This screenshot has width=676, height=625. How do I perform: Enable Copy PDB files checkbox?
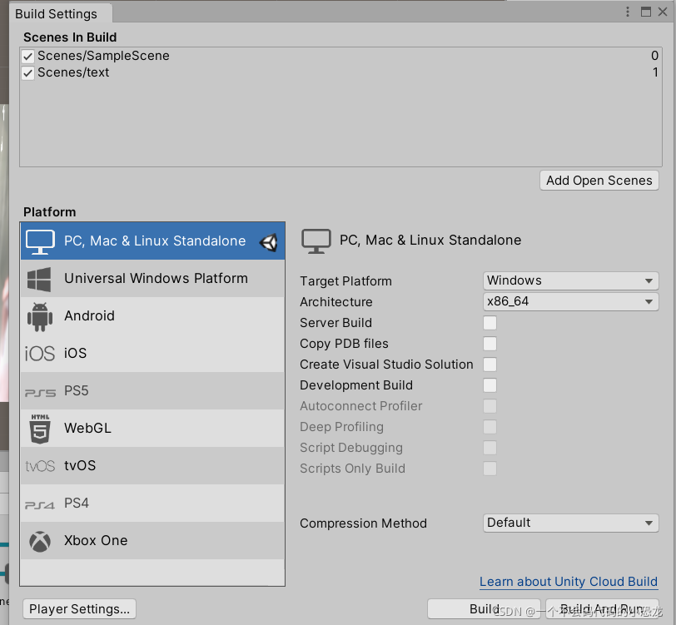(490, 344)
